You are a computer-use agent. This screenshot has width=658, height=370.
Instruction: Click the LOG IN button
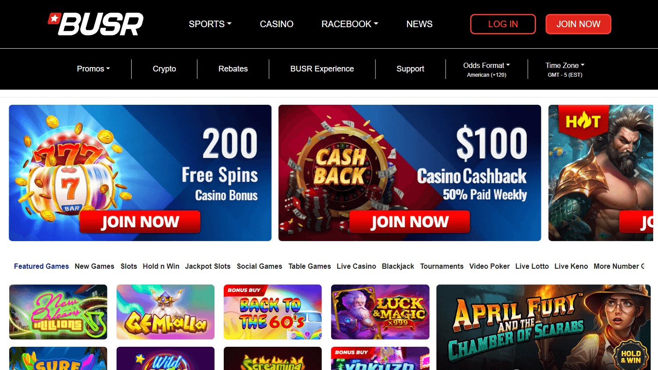click(x=503, y=24)
